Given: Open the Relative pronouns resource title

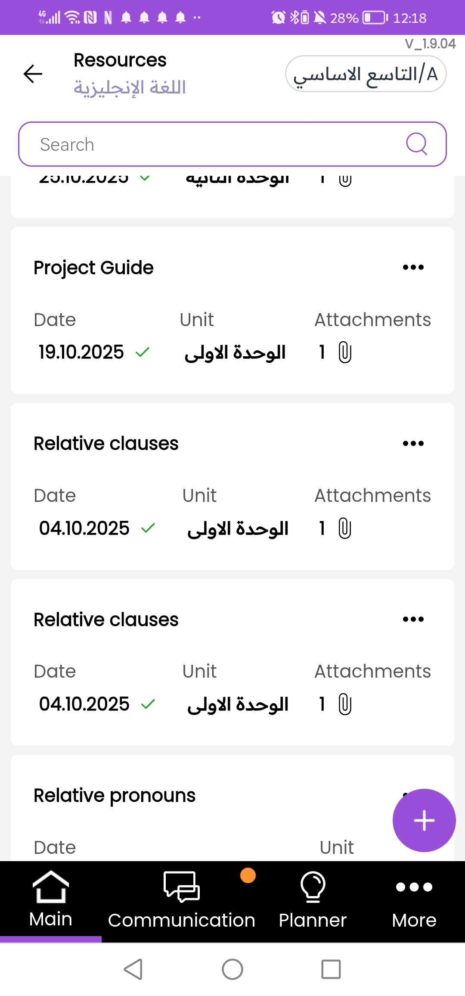Looking at the screenshot, I should pos(115,795).
